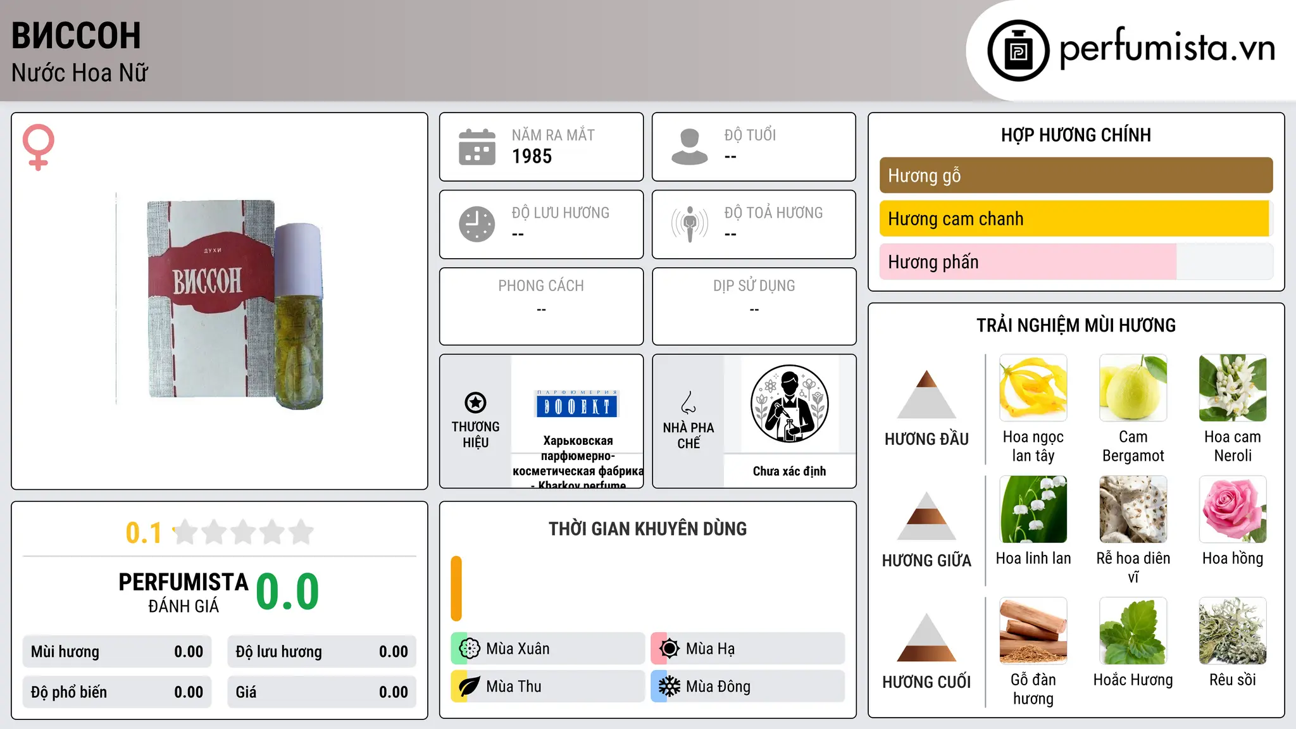This screenshot has height=729, width=1296.
Task: Click the sillage icon for Độ toả hương
Action: (689, 224)
